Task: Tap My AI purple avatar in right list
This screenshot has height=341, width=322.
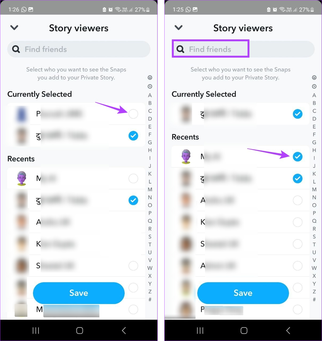Action: pos(186,156)
